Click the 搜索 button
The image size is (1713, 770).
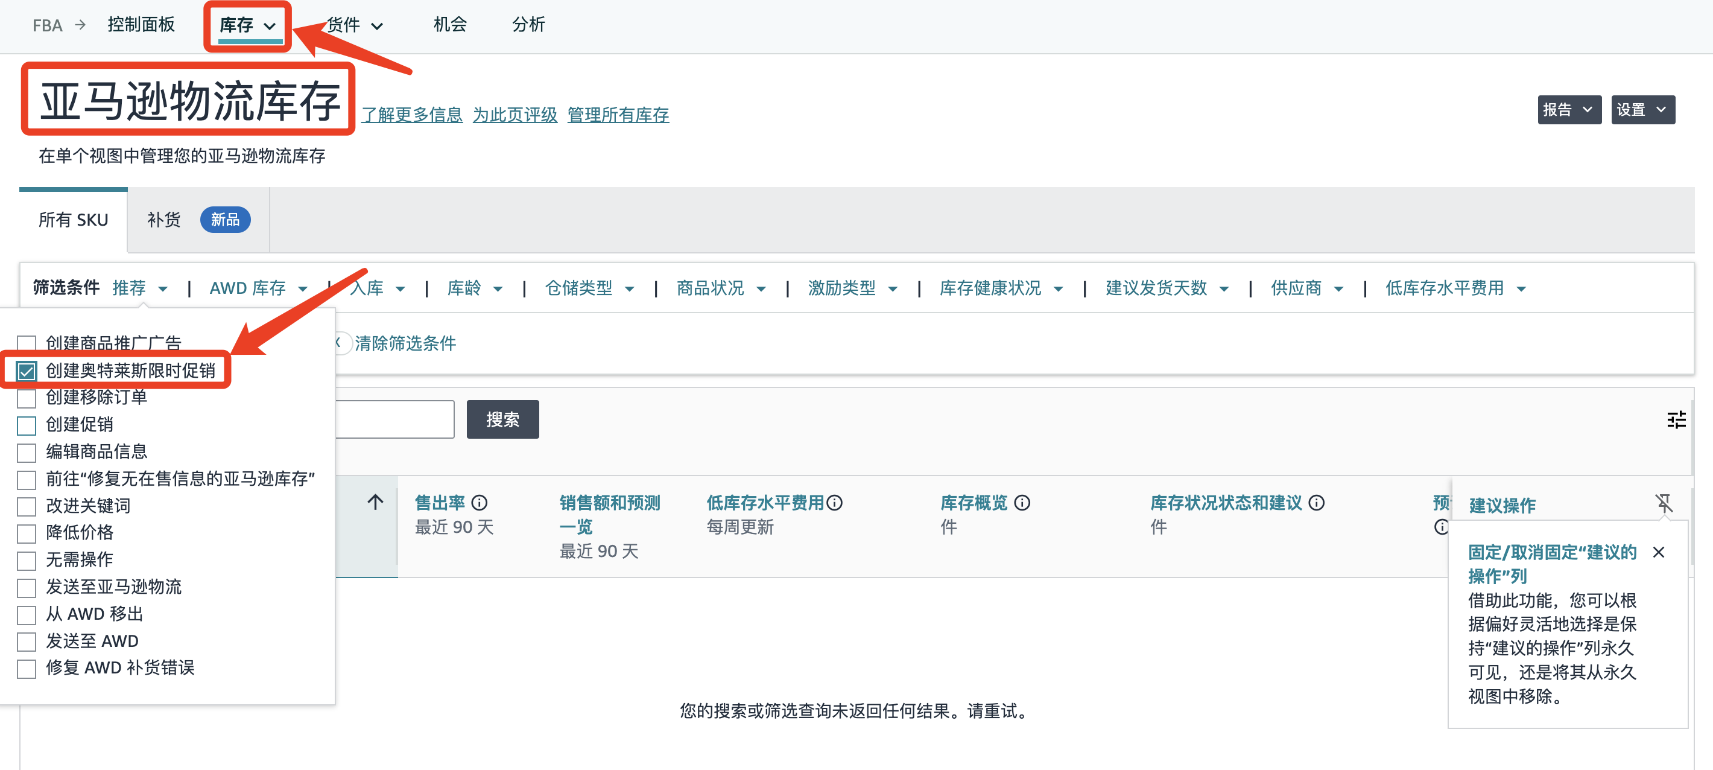click(502, 419)
